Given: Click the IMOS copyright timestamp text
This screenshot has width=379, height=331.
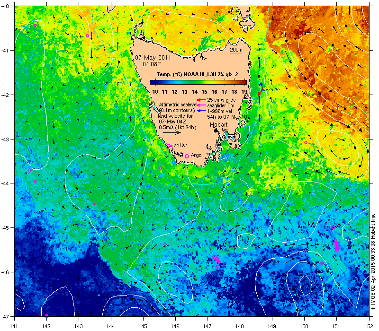Looking at the screenshot, I should point(373,262).
